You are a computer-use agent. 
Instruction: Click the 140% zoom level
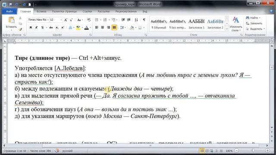pos(229,151)
